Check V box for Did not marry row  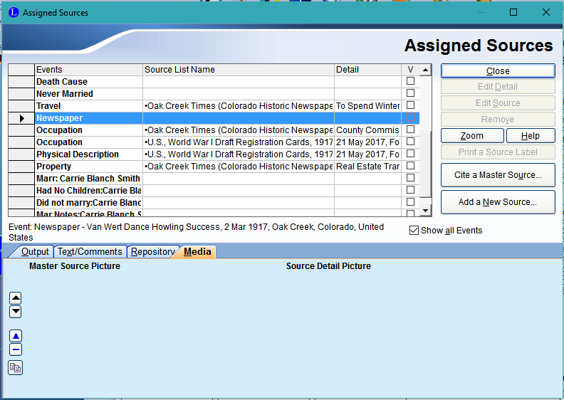pyautogui.click(x=410, y=202)
